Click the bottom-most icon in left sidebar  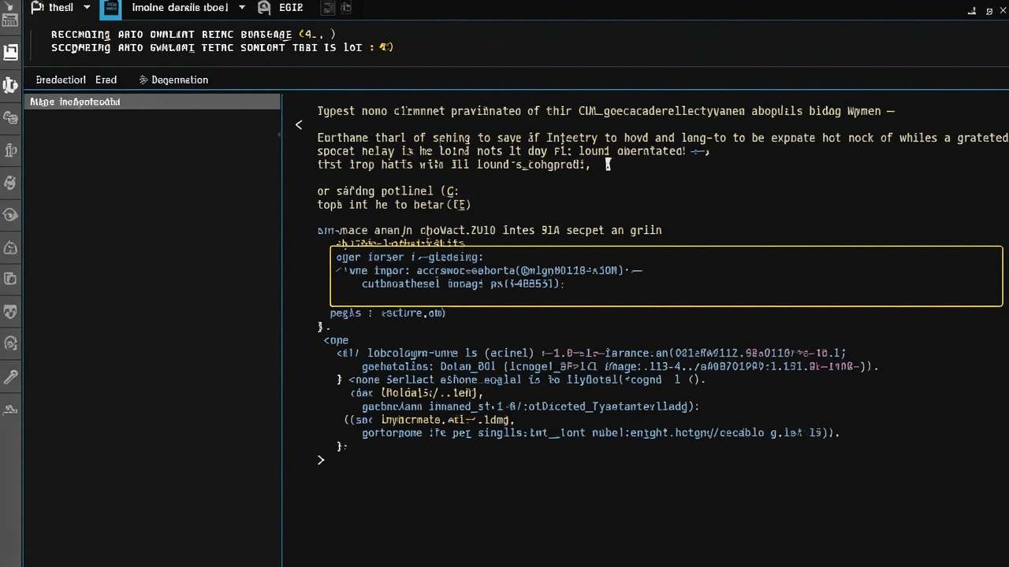tap(11, 409)
